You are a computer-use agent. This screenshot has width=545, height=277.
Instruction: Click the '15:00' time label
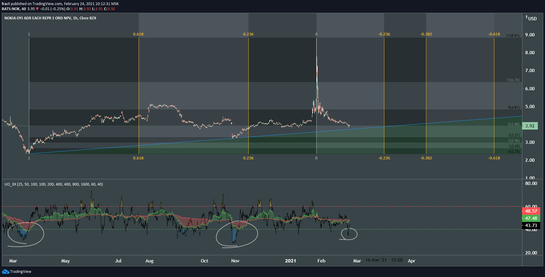397,260
